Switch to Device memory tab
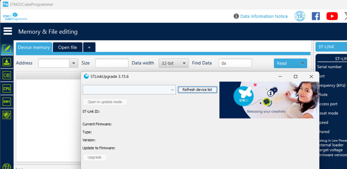The width and height of the screenshot is (347, 169). point(34,47)
